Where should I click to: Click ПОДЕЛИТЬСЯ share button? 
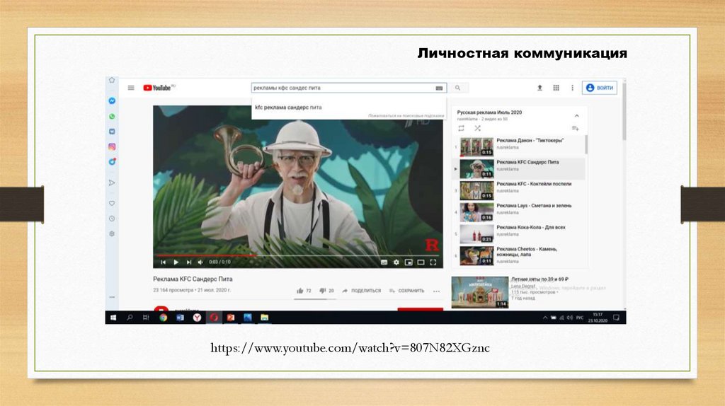362,291
